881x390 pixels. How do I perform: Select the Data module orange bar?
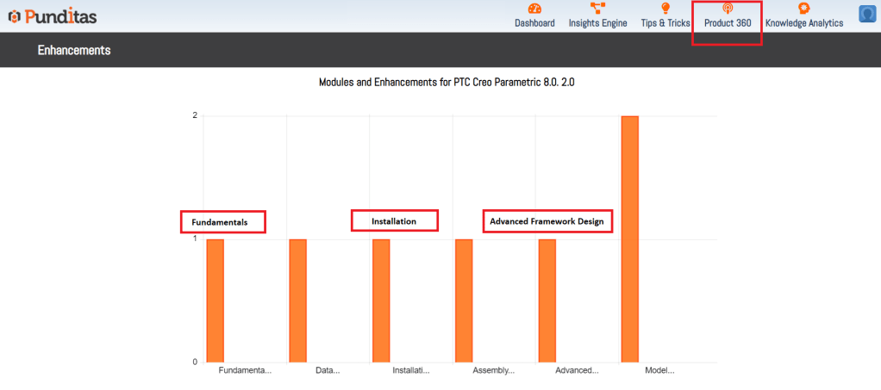(x=297, y=300)
